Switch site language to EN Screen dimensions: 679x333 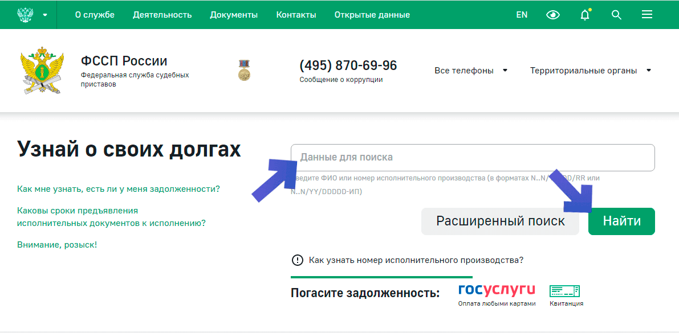[522, 15]
